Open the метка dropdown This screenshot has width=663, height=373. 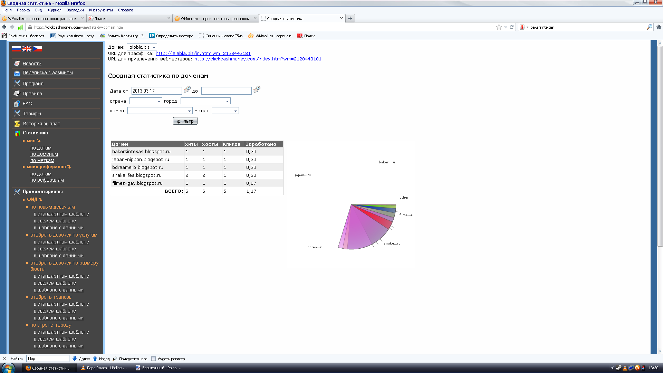point(225,111)
